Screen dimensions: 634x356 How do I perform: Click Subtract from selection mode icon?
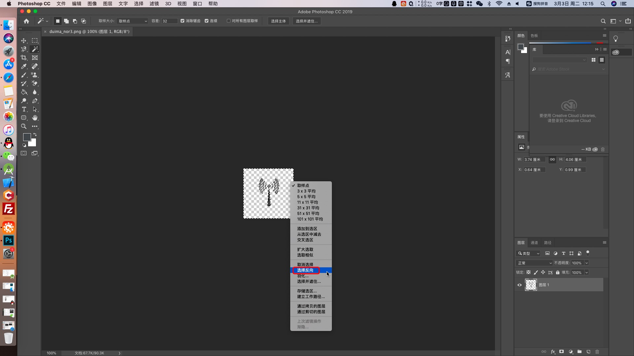75,21
